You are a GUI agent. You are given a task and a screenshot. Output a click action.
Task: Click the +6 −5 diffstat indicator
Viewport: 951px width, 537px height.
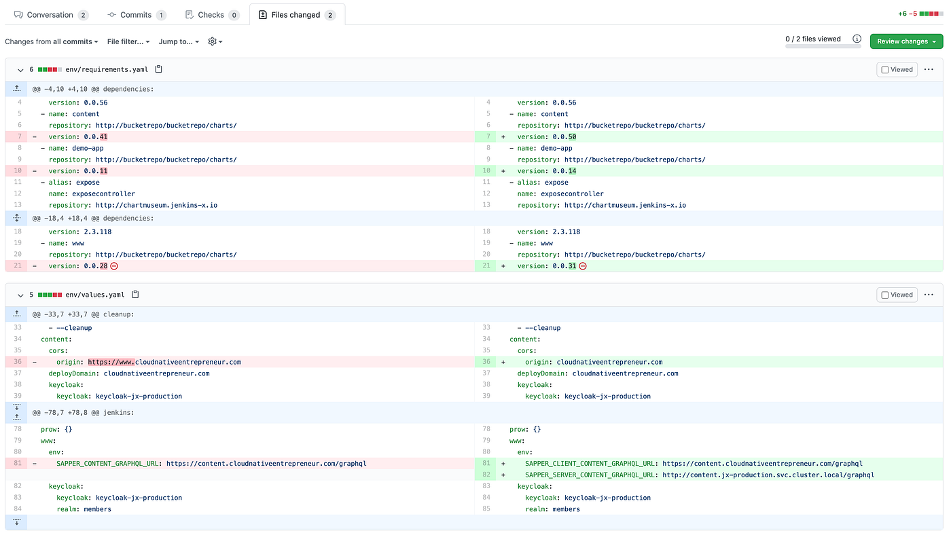click(x=920, y=14)
